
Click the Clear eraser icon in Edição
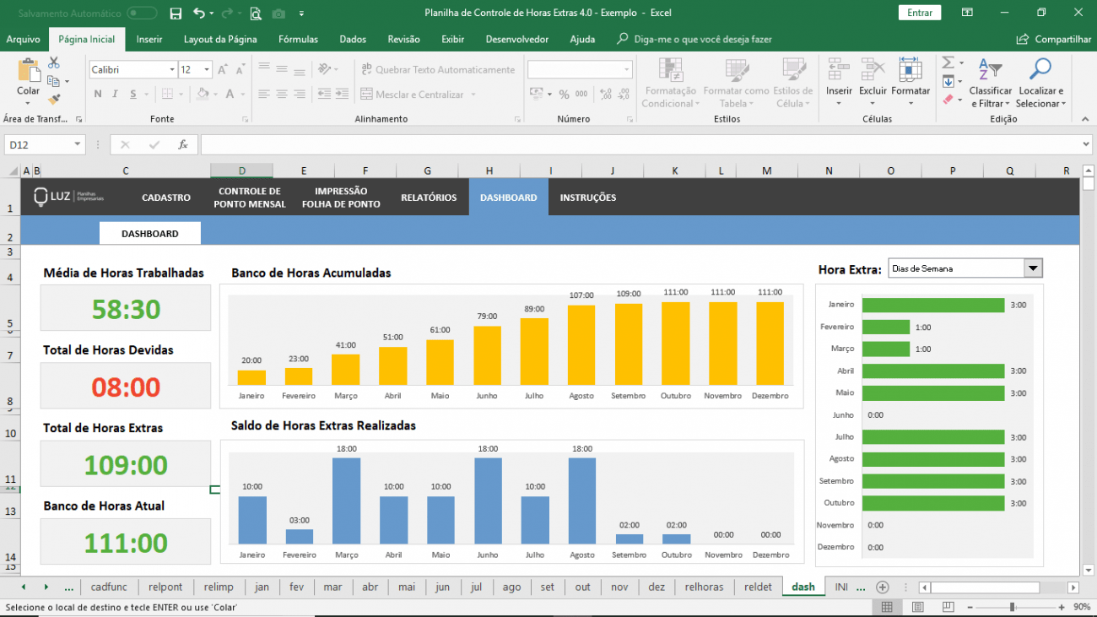click(948, 100)
